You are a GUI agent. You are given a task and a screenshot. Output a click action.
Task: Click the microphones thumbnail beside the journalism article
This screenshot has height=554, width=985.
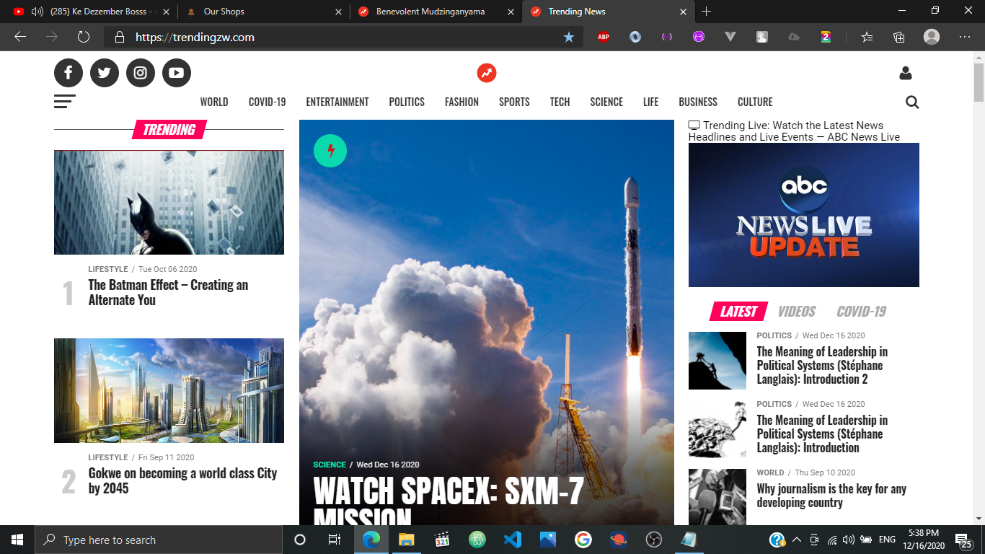717,497
